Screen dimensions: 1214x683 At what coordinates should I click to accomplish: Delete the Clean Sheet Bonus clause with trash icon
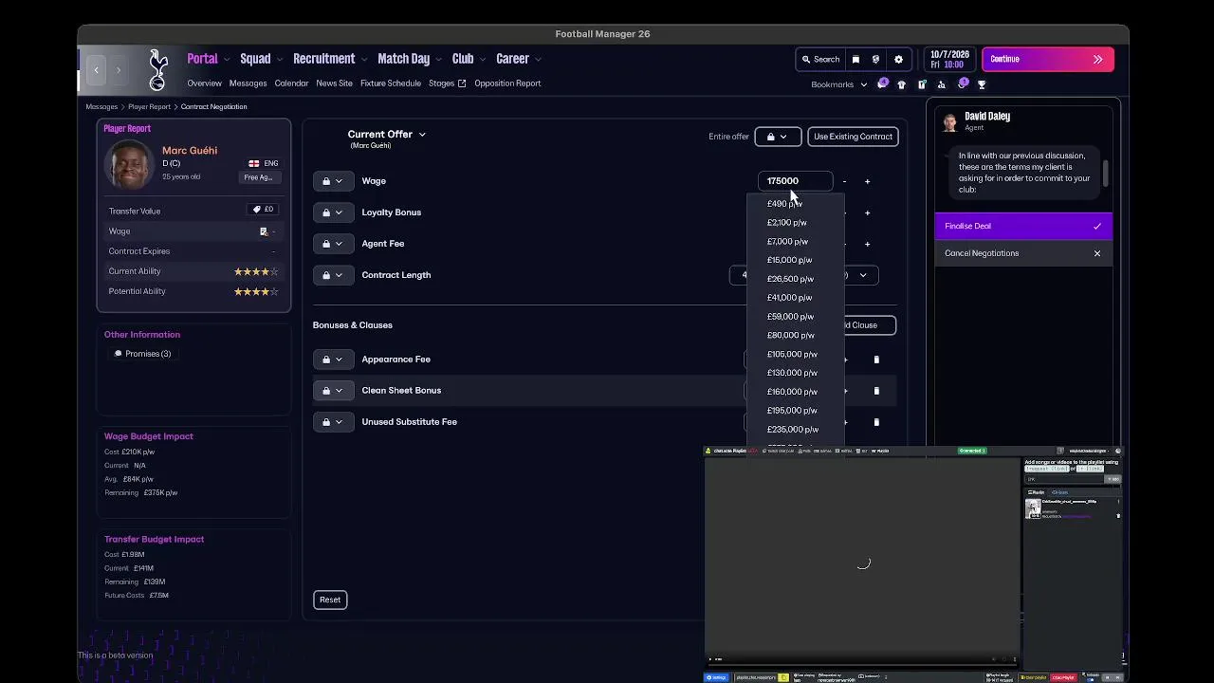876,391
